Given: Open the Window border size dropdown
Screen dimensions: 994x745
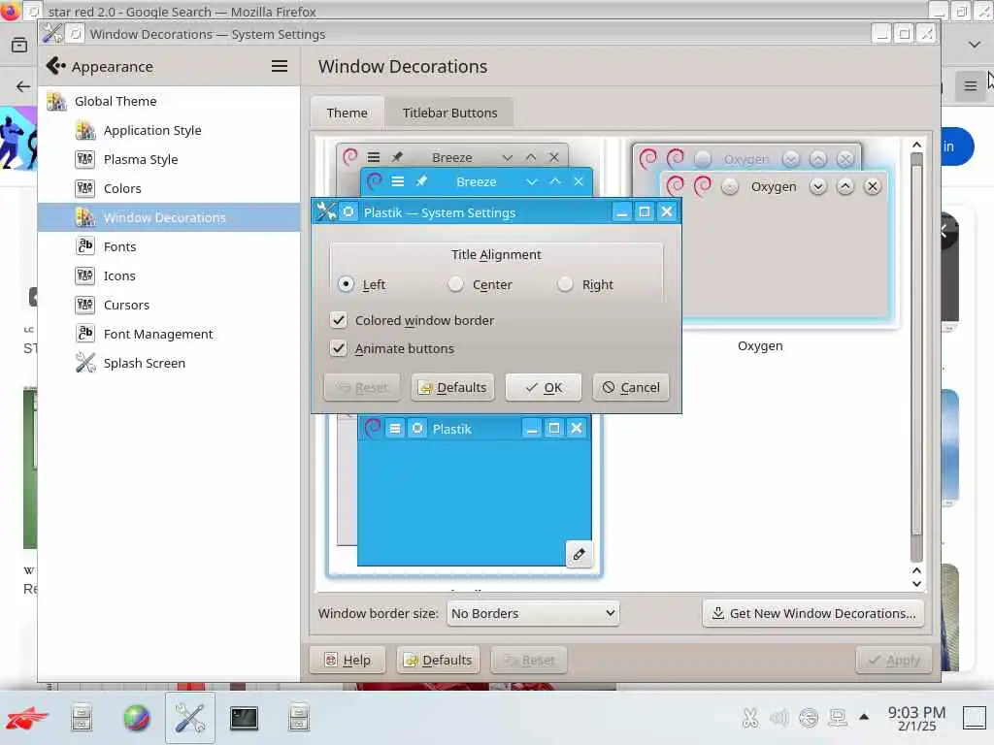Looking at the screenshot, I should pyautogui.click(x=533, y=613).
